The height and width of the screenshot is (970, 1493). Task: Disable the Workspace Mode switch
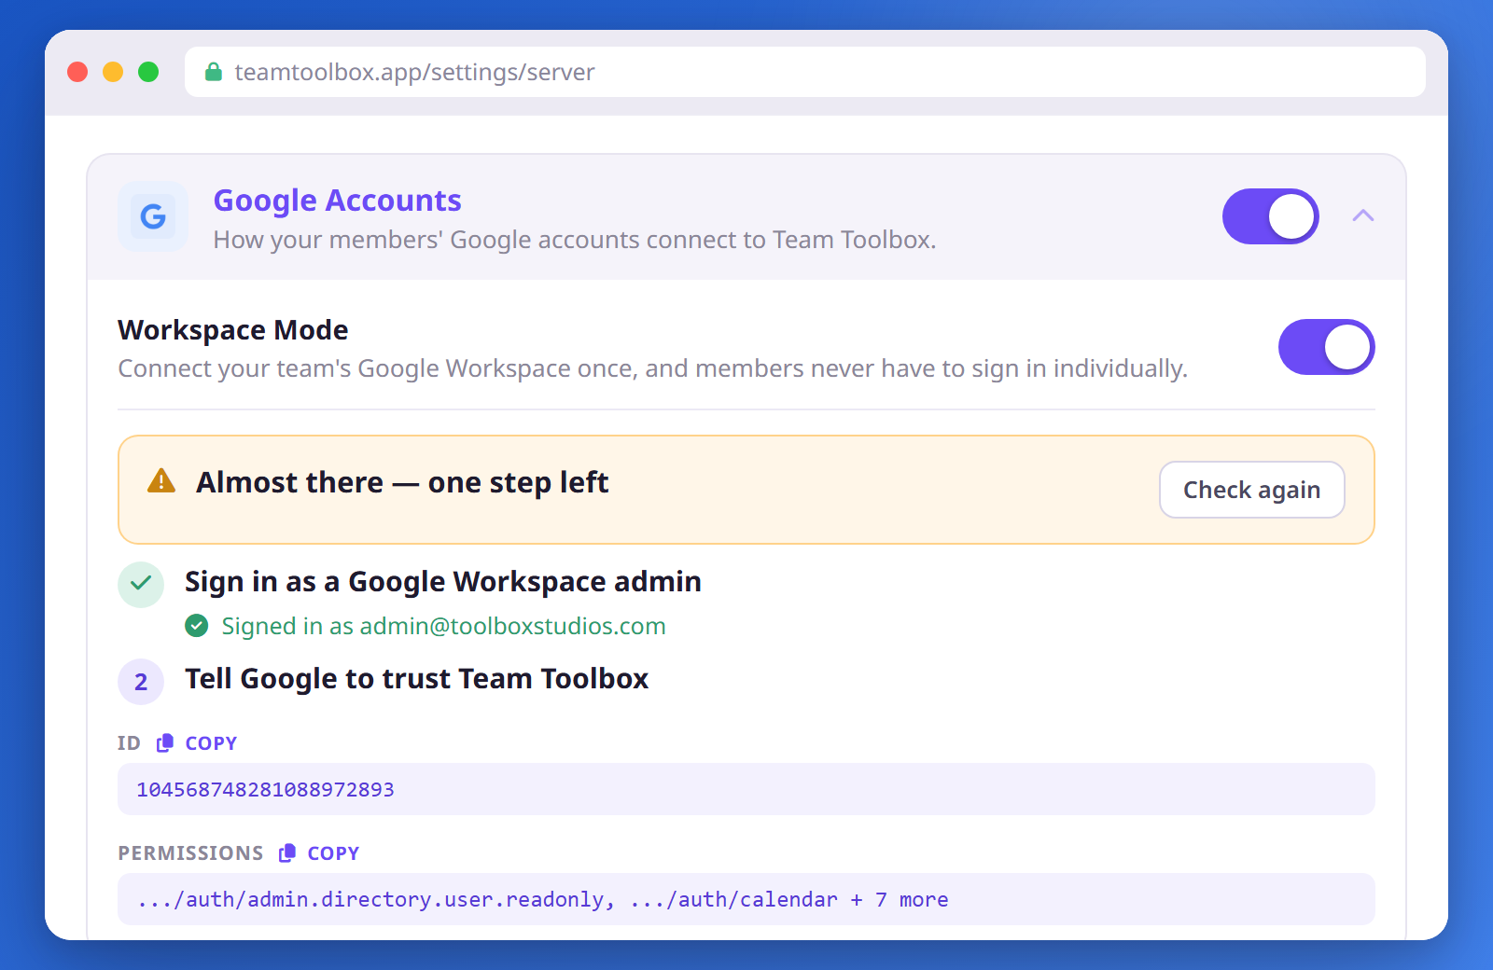click(x=1327, y=347)
